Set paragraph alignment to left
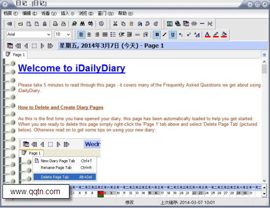This screenshot has height=208, width=270. click(x=81, y=35)
